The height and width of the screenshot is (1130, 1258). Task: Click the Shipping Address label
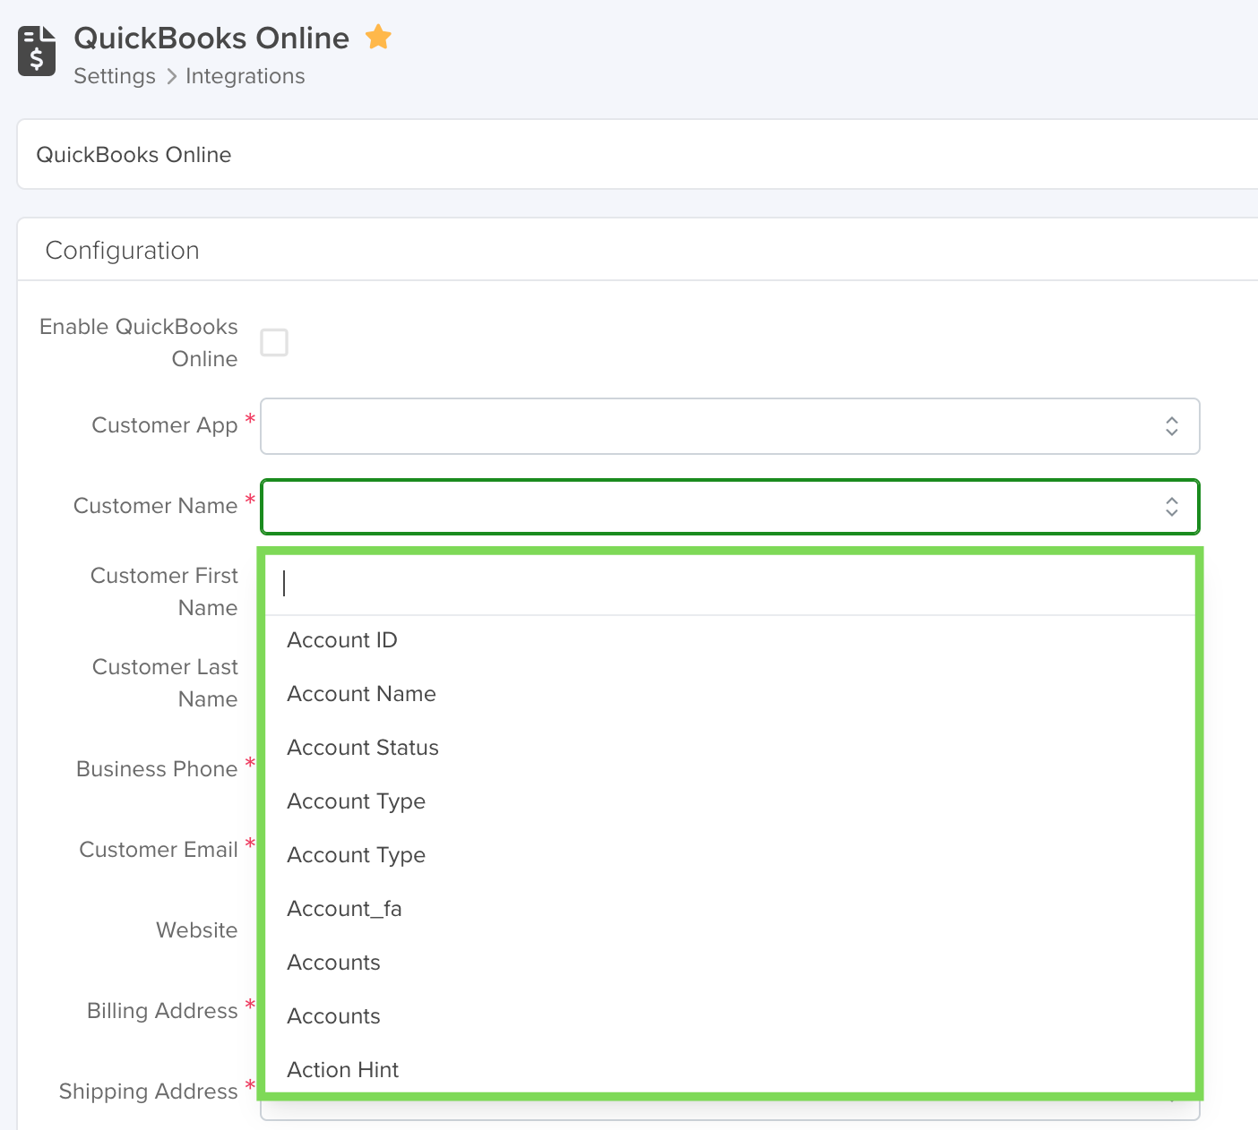point(148,1091)
